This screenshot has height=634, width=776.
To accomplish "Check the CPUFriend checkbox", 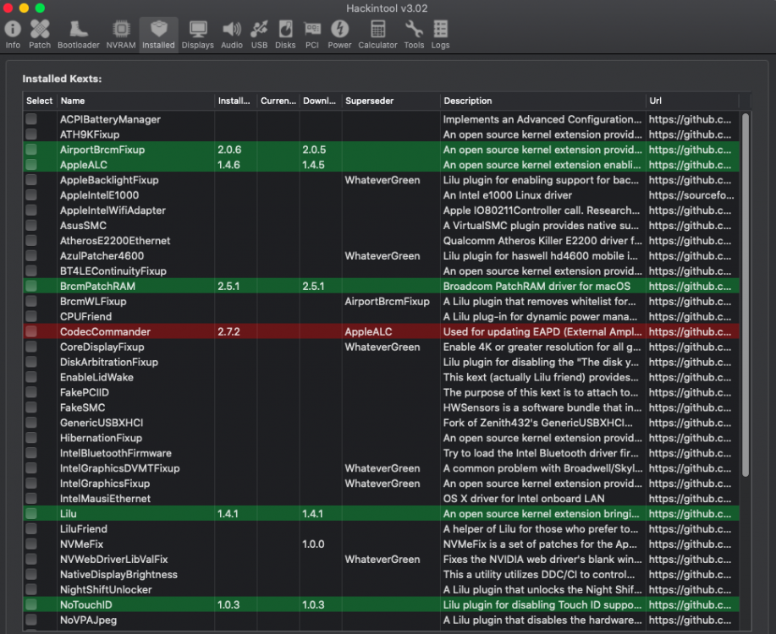I will [31, 316].
